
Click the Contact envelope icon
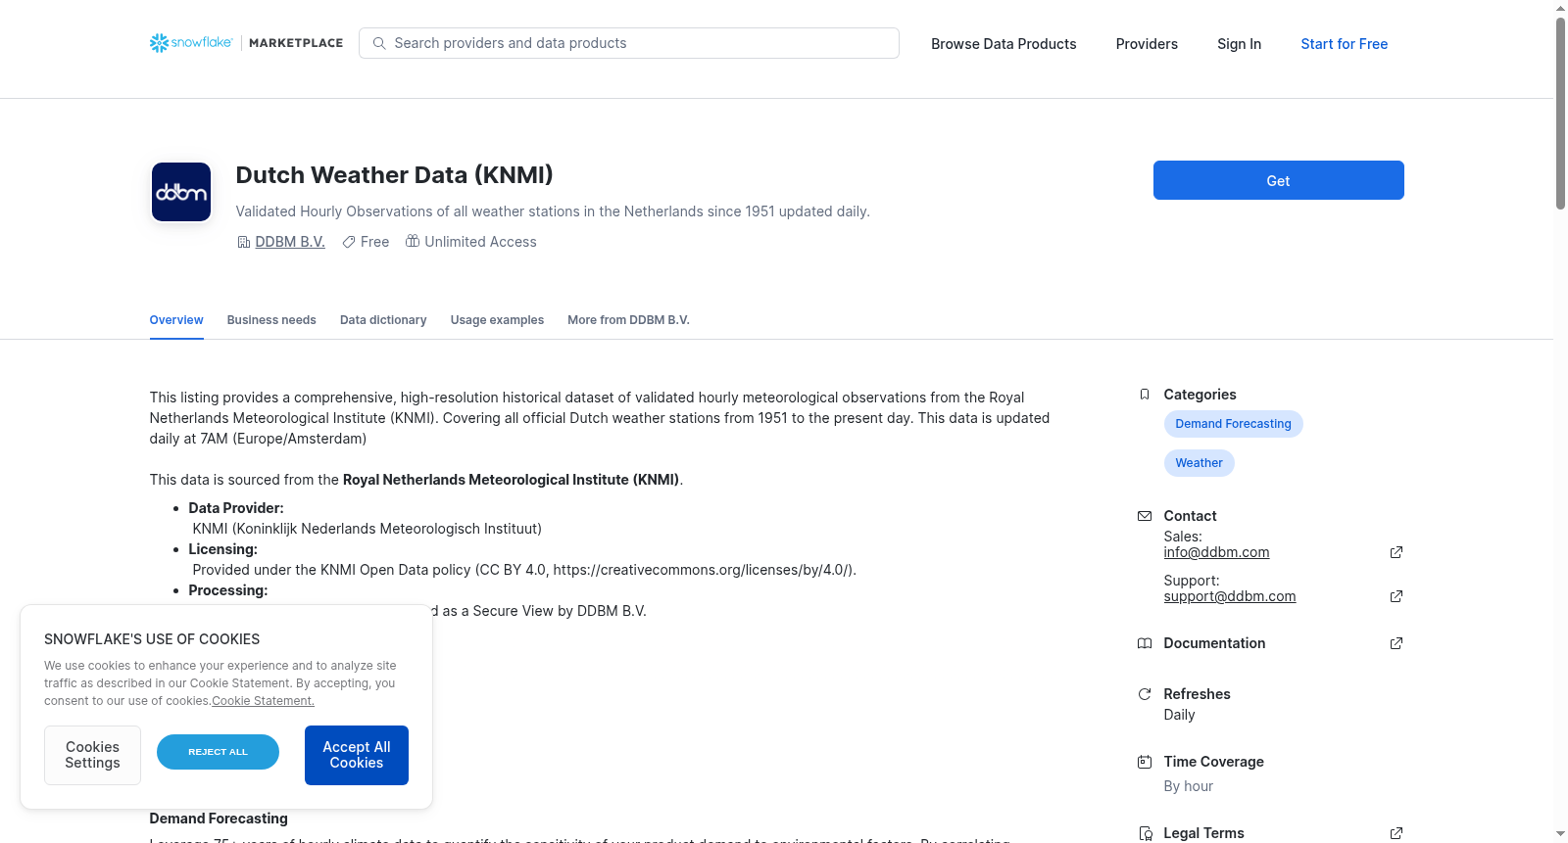click(1145, 516)
